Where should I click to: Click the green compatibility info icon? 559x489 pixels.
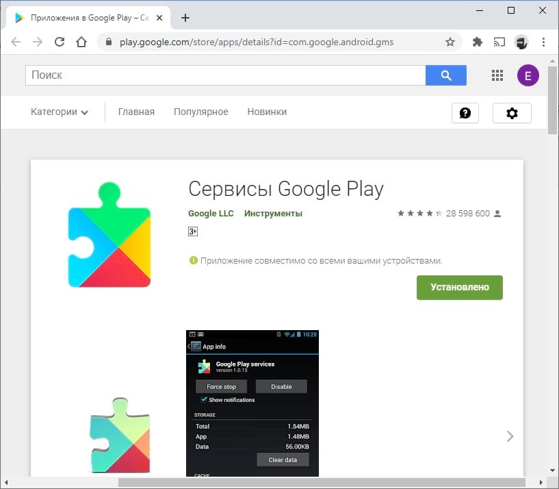(193, 260)
